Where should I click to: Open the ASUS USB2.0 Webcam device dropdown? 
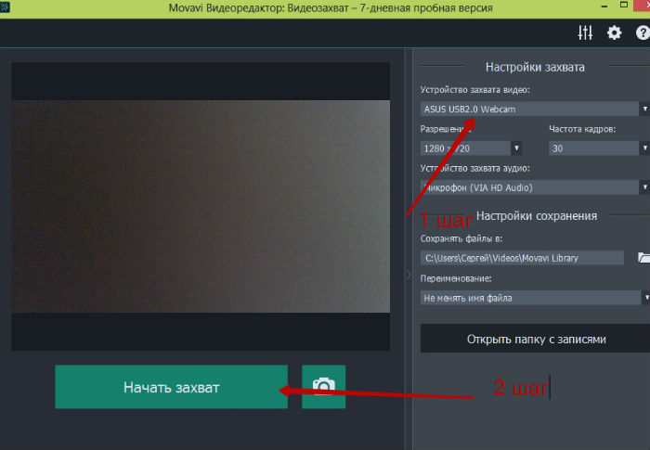(x=535, y=109)
